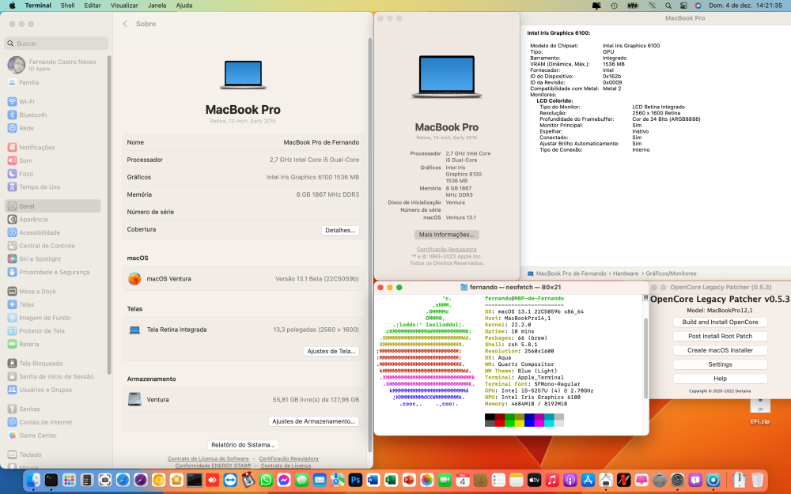Screen dimensions: 791x494
Task: Select Aparência in settings sidebar
Action: pyautogui.click(x=54, y=219)
